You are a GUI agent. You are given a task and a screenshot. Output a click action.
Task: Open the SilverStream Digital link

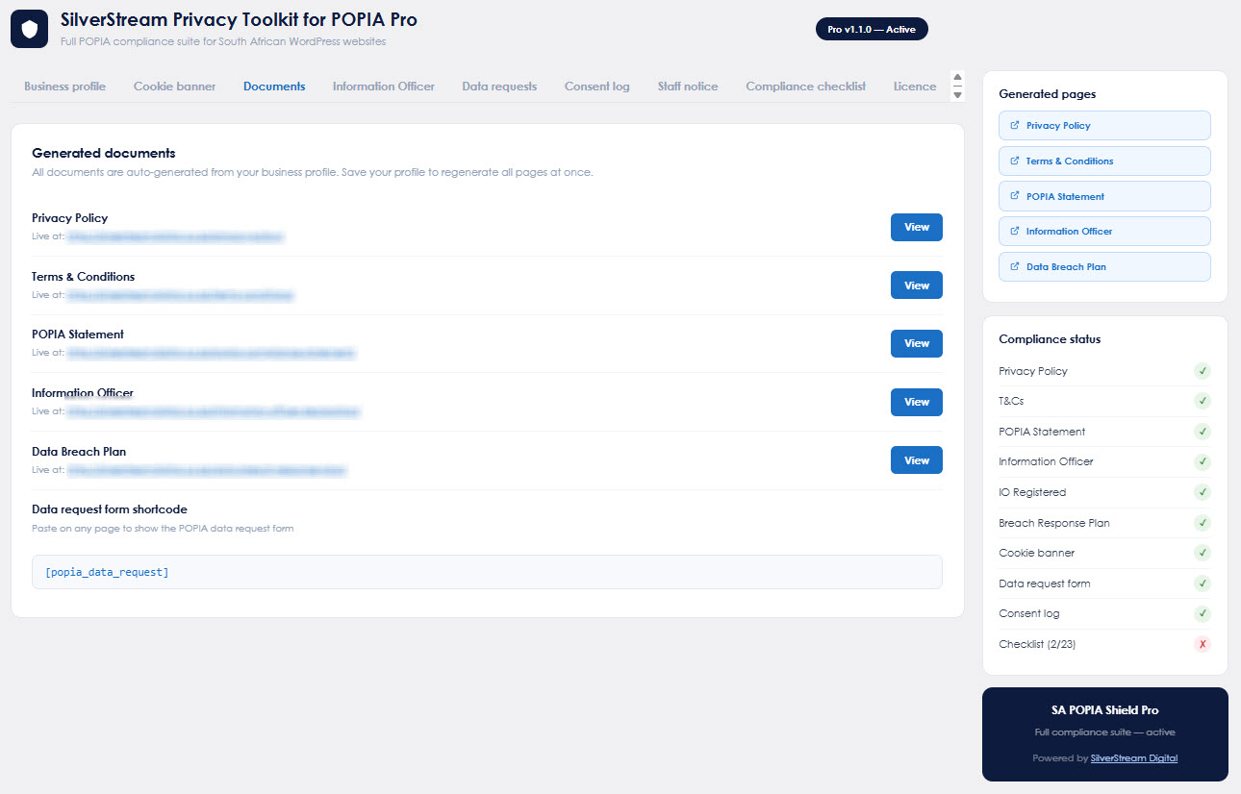(1133, 758)
